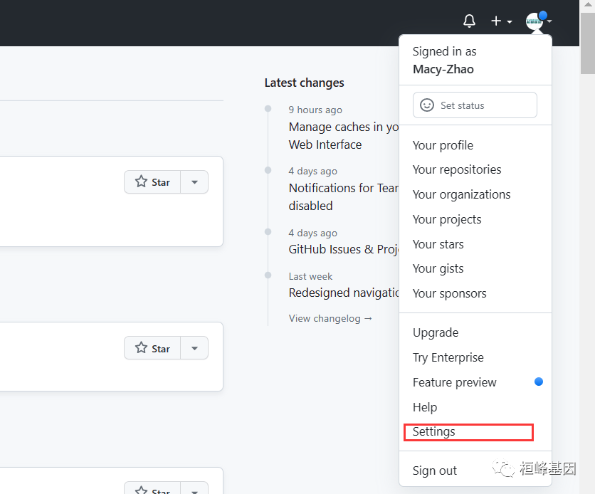Open Your stars
Screen dimensions: 595x494
coord(438,244)
